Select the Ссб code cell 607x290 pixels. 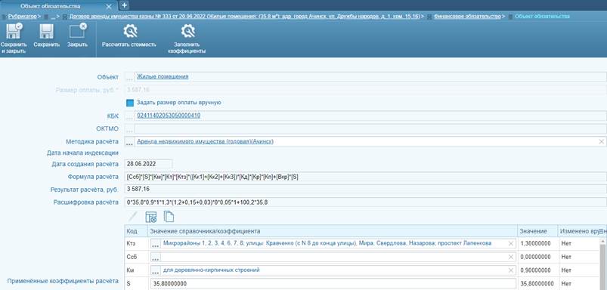pos(136,257)
